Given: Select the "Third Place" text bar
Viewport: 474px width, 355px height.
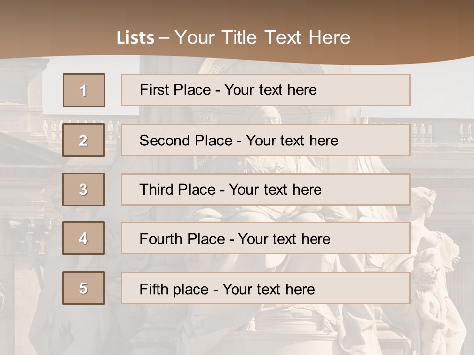Looking at the screenshot, I should pyautogui.click(x=266, y=189).
